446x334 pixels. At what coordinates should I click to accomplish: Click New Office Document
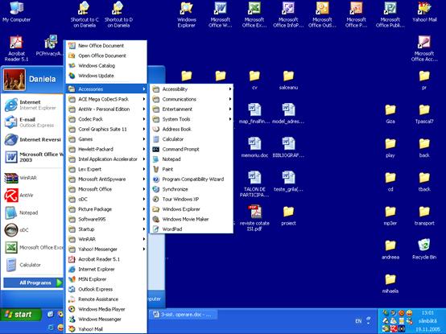106,46
